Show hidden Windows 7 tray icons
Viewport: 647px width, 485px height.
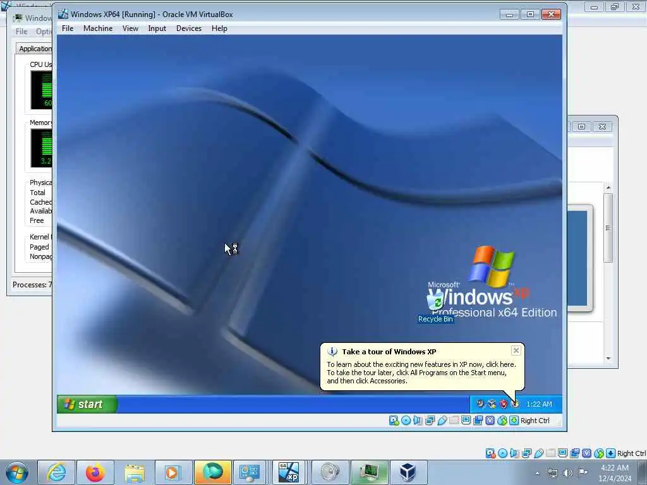(x=537, y=473)
